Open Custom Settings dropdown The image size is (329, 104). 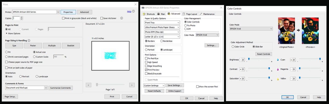(x=154, y=85)
